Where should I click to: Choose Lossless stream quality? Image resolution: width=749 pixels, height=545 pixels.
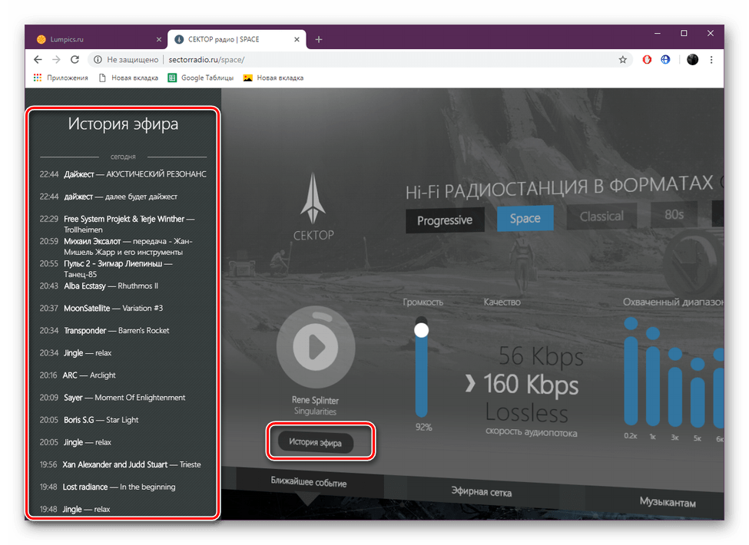tap(527, 413)
